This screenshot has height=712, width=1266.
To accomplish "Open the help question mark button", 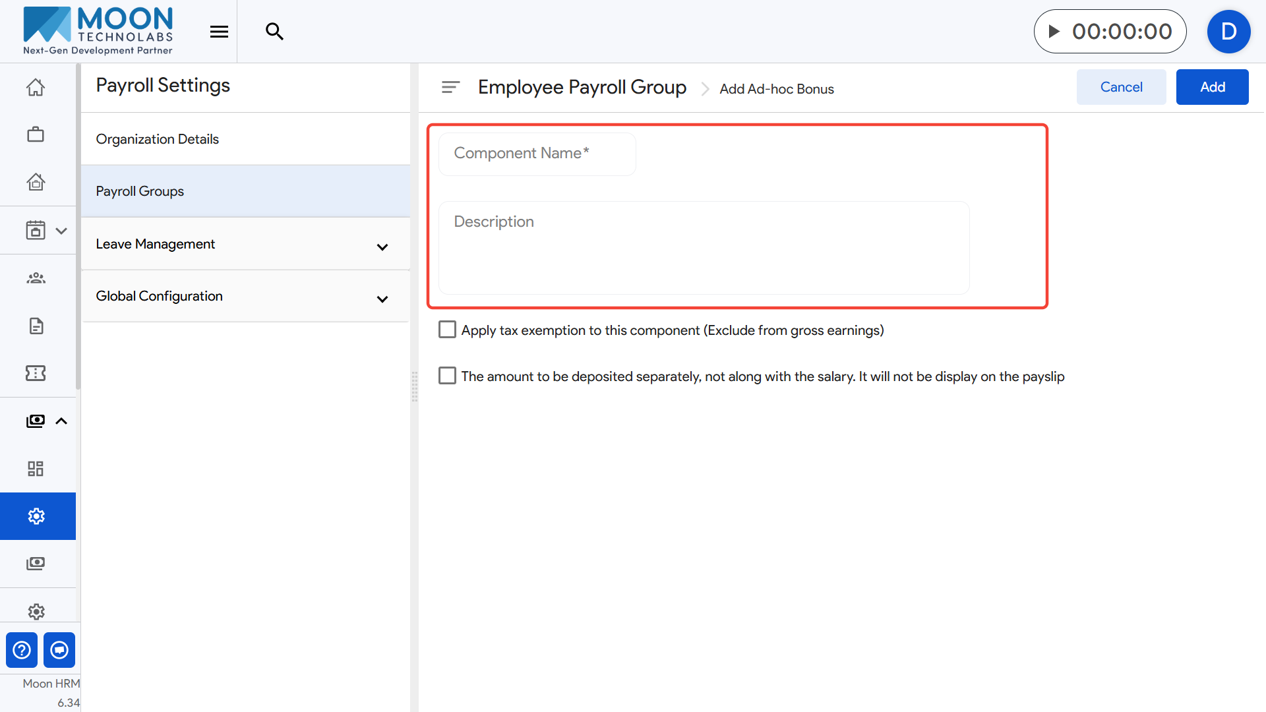I will pyautogui.click(x=22, y=650).
